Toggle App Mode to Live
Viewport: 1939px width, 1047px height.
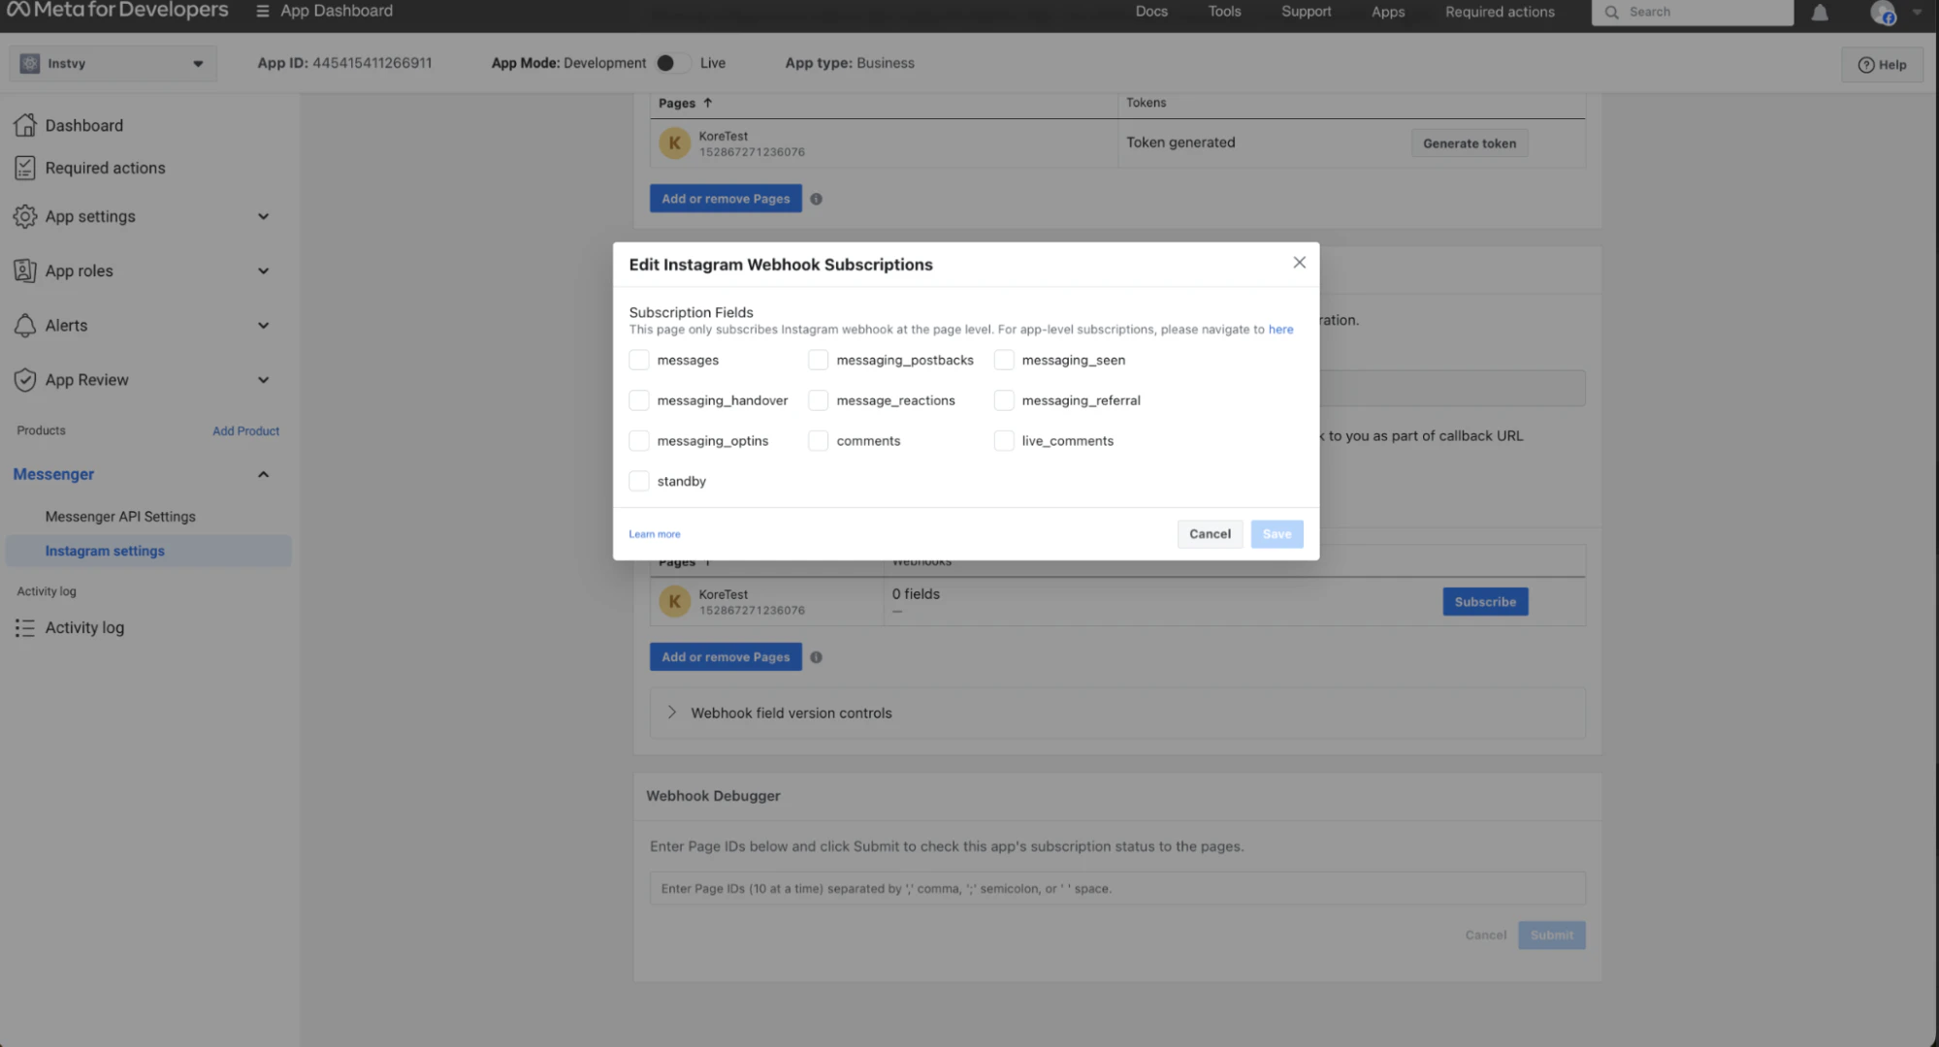point(672,63)
